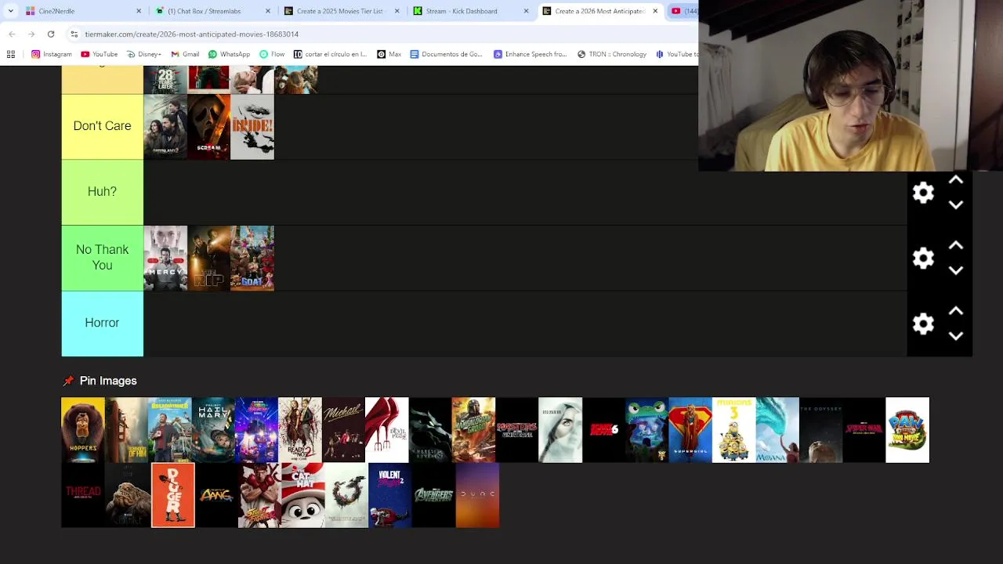Close the 2026 Most Anticipated tab
The image size is (1003, 564).
[655, 11]
